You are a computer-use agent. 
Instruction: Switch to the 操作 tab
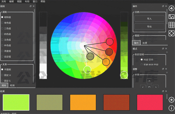(x=136, y=43)
